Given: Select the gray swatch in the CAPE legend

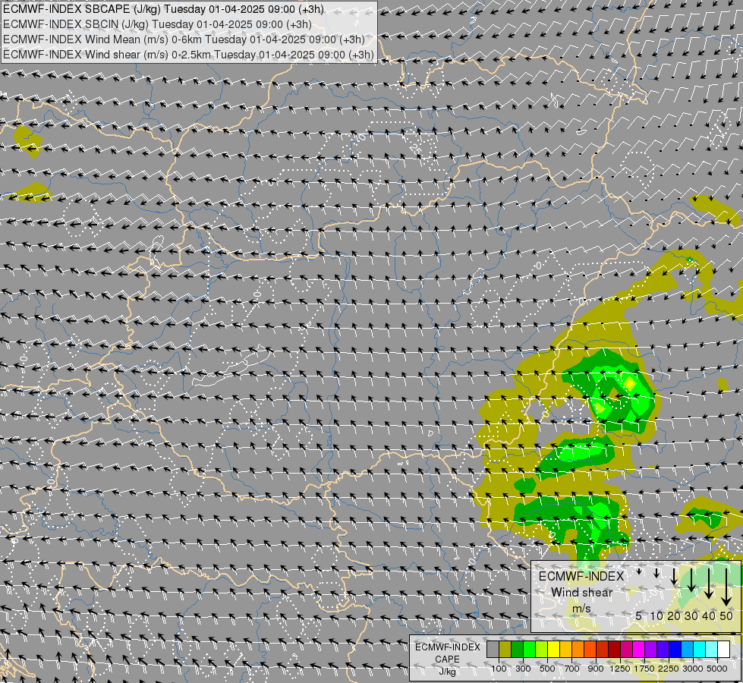Looking at the screenshot, I should point(493,649).
